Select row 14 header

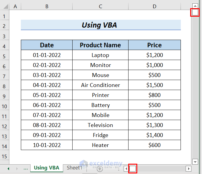[x=5, y=145]
